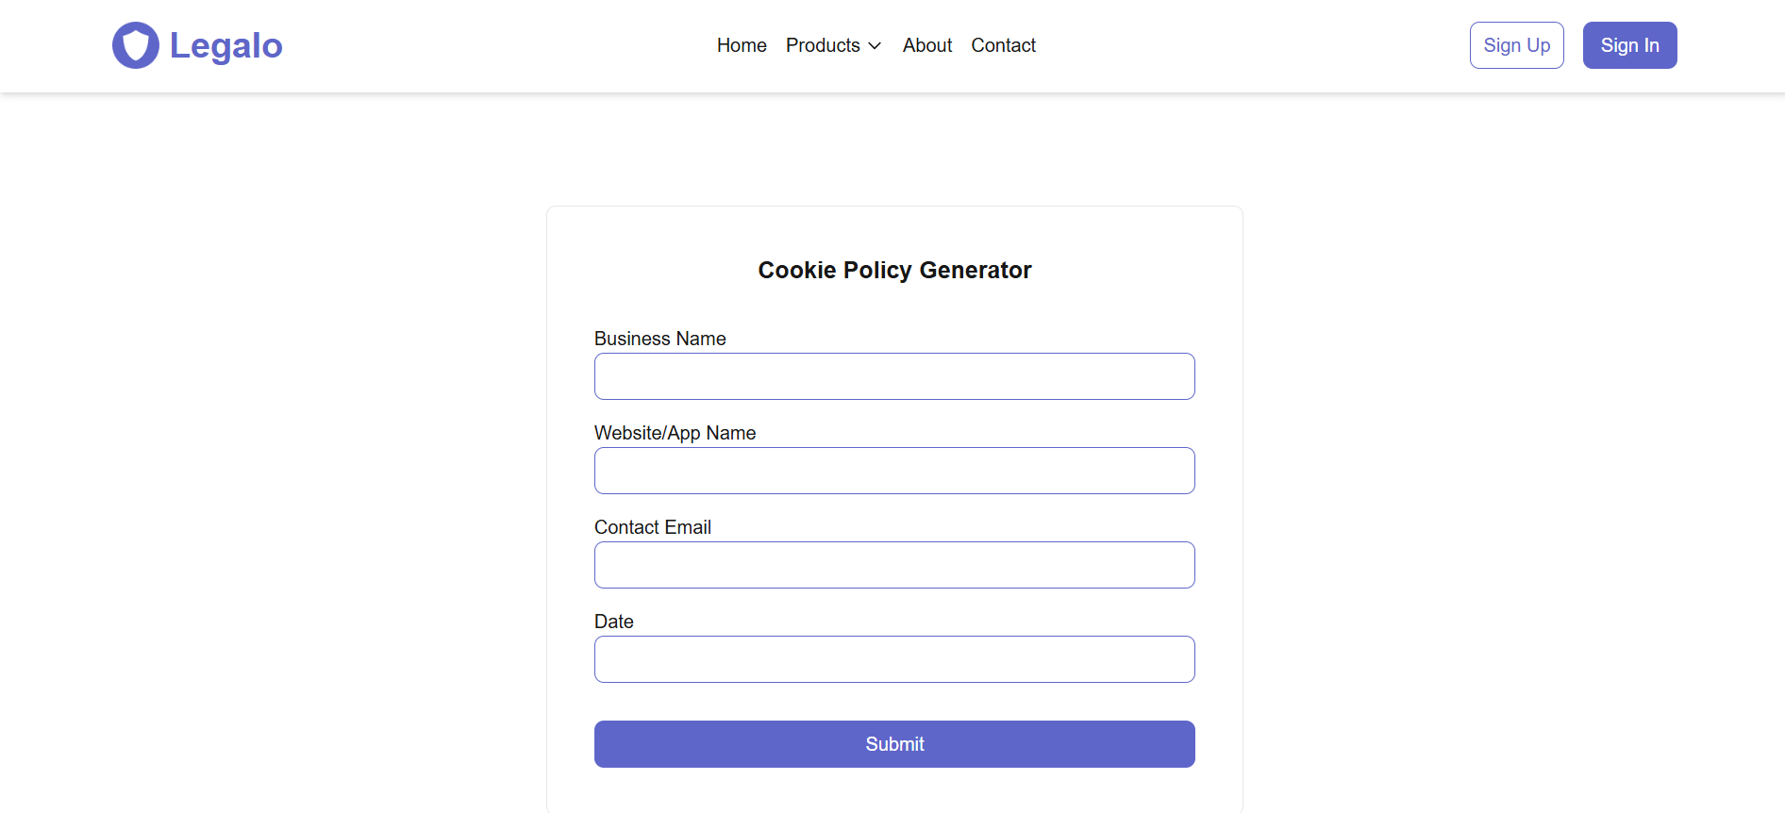Focus the Business Name input field
The image size is (1785, 813).
point(894,376)
